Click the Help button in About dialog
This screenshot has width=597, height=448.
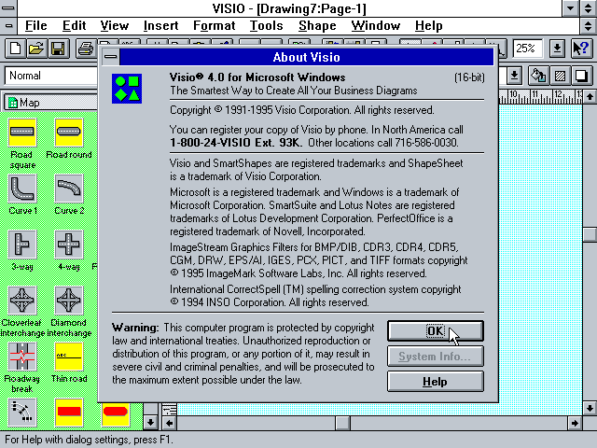tap(436, 382)
